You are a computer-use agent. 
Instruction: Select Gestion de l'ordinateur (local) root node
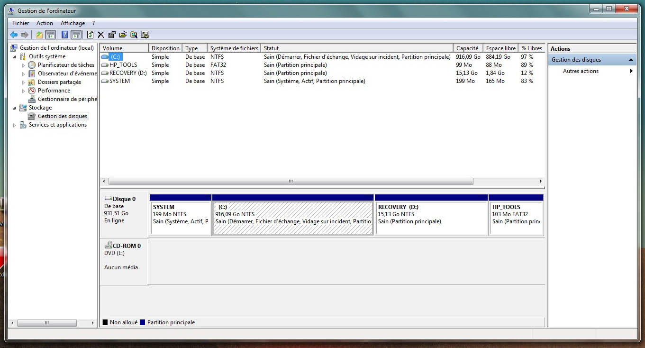pyautogui.click(x=56, y=48)
